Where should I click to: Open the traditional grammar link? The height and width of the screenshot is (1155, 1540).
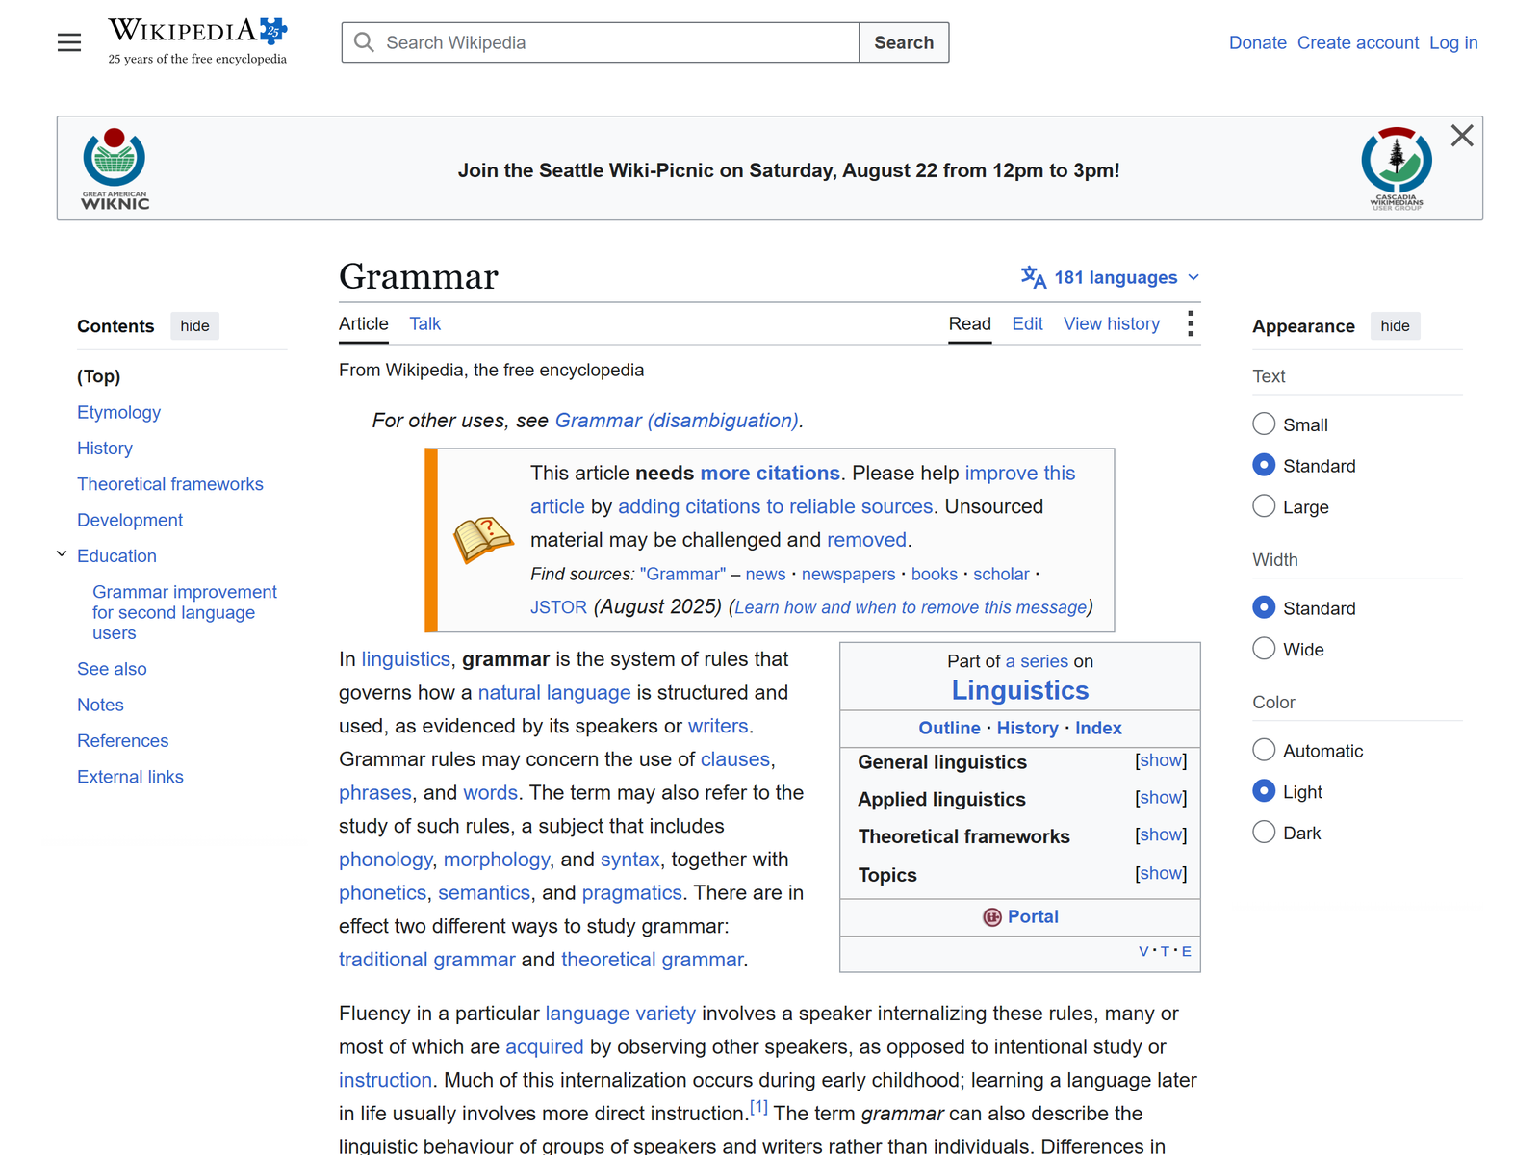pos(426,959)
